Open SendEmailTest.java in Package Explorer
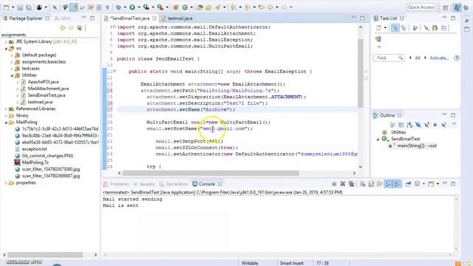This screenshot has width=473, height=266. [47, 95]
